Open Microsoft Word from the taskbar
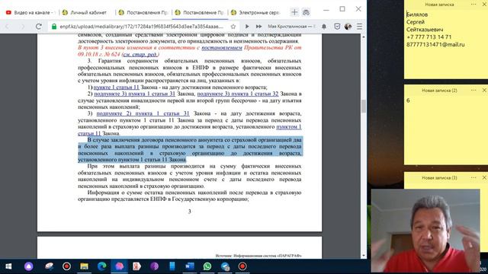Screen dimensions: 488x274 (x=190, y=266)
